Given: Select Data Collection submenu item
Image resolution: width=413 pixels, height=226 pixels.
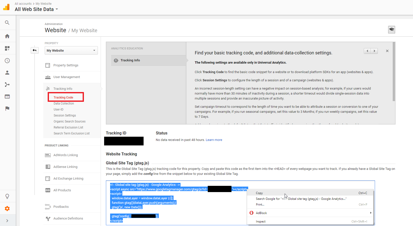Looking at the screenshot, I should 64,104.
